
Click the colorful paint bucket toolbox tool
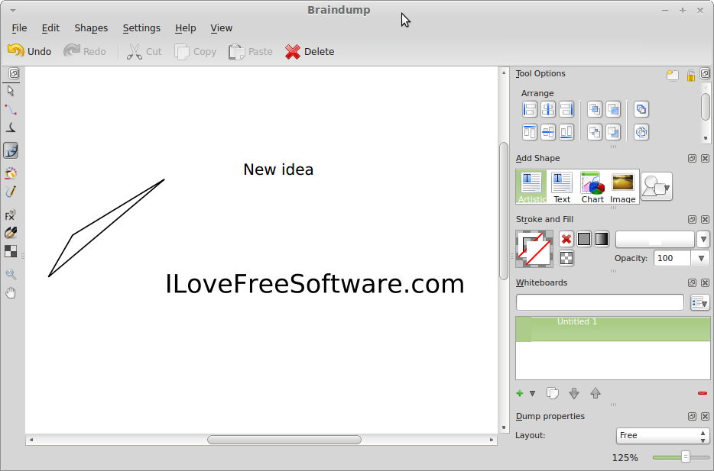pos(11,173)
